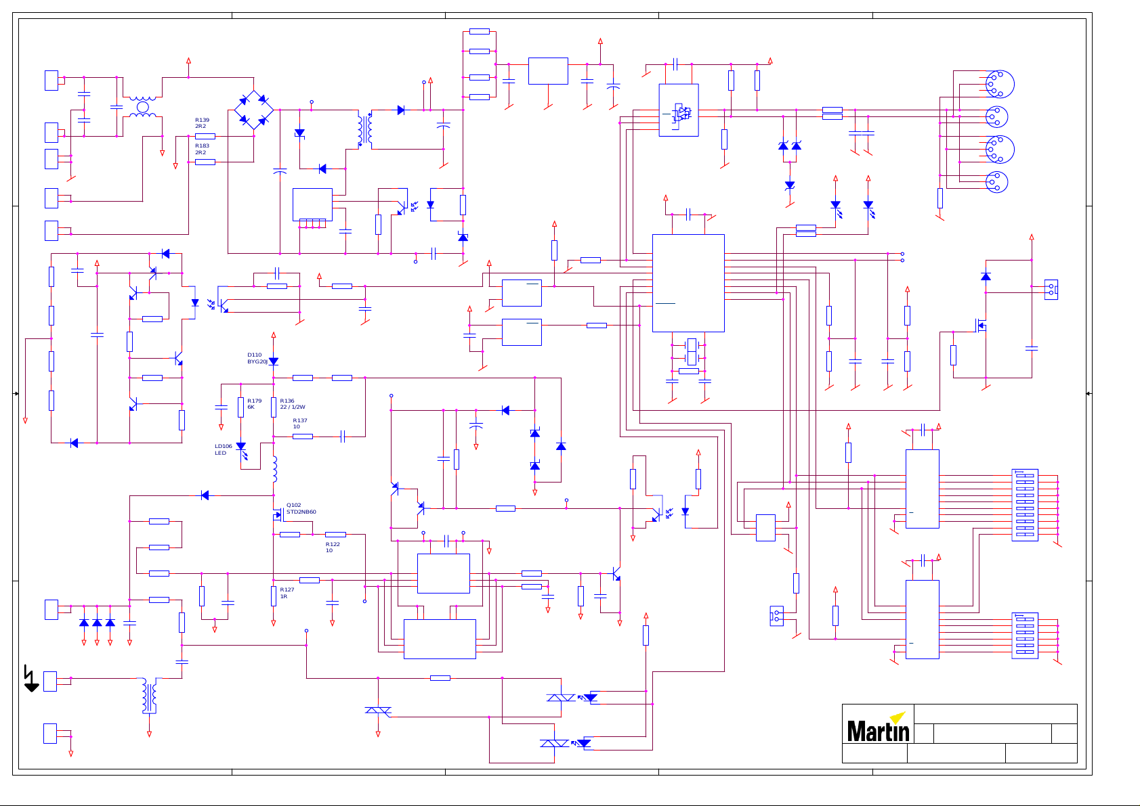Image resolution: width=1140 pixels, height=806 pixels.
Task: Select the R179 6K label
Action: coord(254,404)
